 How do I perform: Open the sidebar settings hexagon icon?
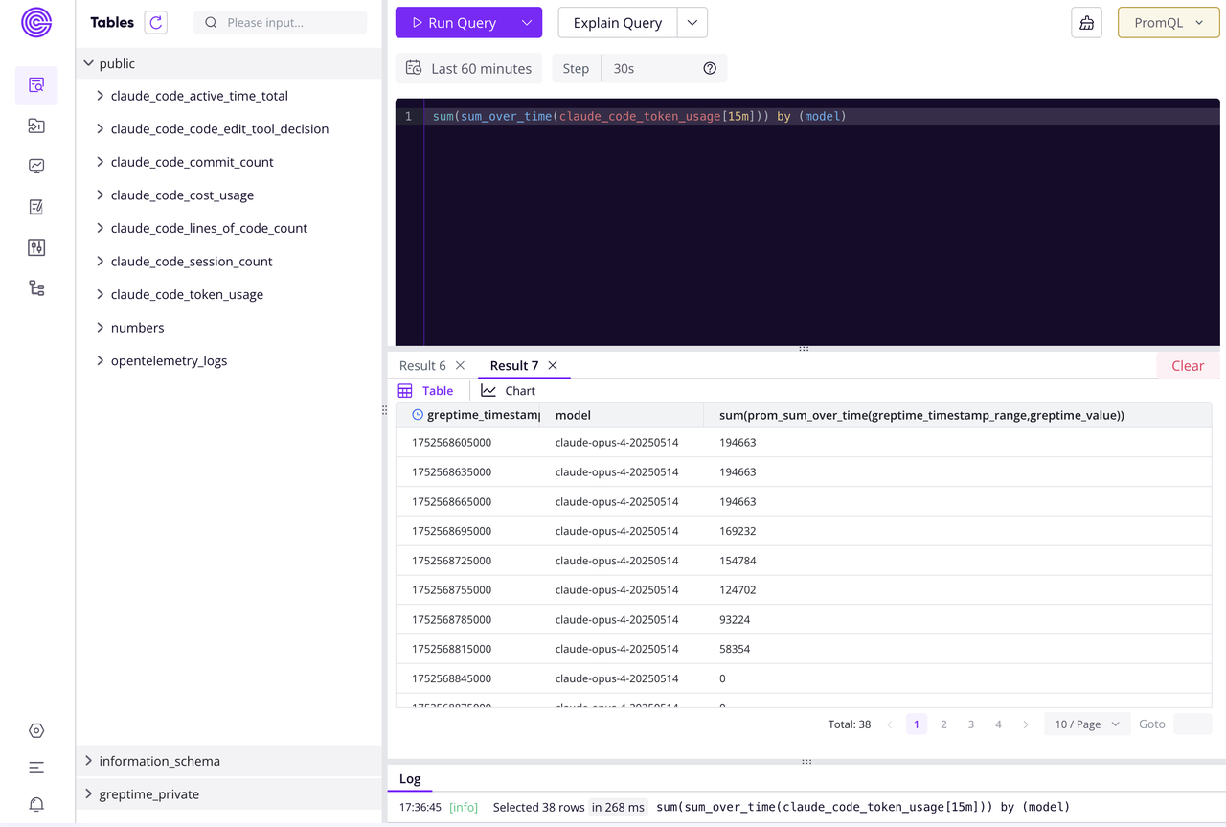(36, 730)
